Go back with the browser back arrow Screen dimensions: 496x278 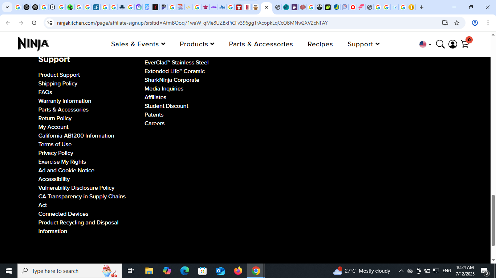tap(8, 23)
